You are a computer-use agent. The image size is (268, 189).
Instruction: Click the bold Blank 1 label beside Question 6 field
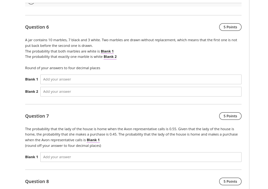(x=31, y=79)
